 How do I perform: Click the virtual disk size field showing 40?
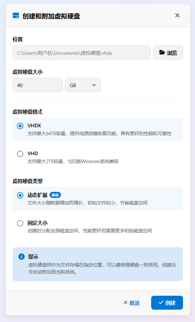(x=37, y=85)
